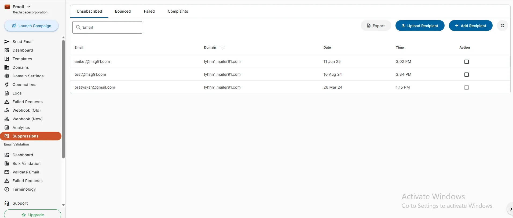Screen dimensions: 513x218
Task: Click the Domain column filter icon
Action: click(x=222, y=48)
